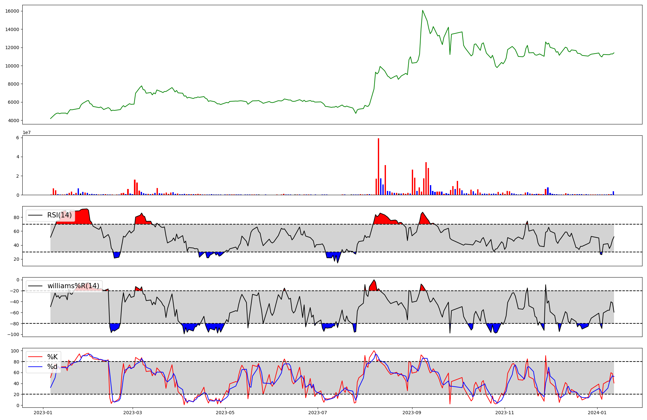Click the 2023-11 x-axis date label
Viewport: 647px width, 420px height.
(505, 413)
